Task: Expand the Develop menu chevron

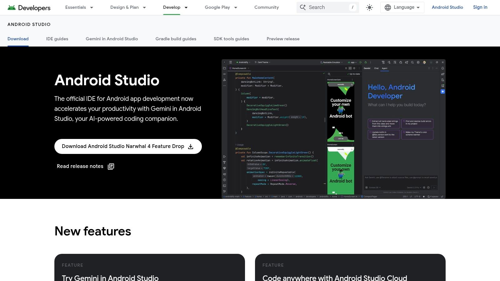Action: pos(186,7)
